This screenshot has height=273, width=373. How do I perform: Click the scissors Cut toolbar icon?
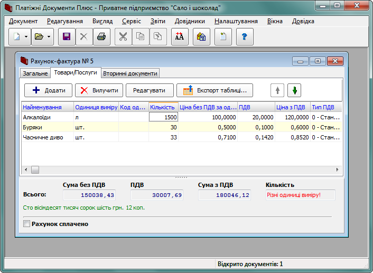[x=123, y=36]
